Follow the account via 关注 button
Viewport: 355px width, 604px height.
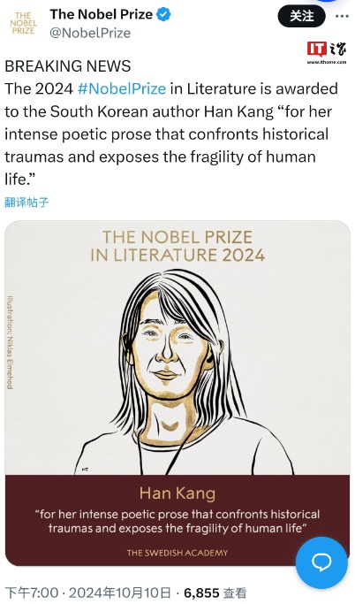(x=301, y=17)
